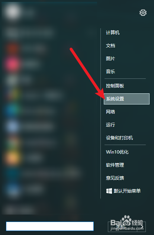Open the gear settings icon at top right
Screen dimensions: 154x235
click(143, 13)
